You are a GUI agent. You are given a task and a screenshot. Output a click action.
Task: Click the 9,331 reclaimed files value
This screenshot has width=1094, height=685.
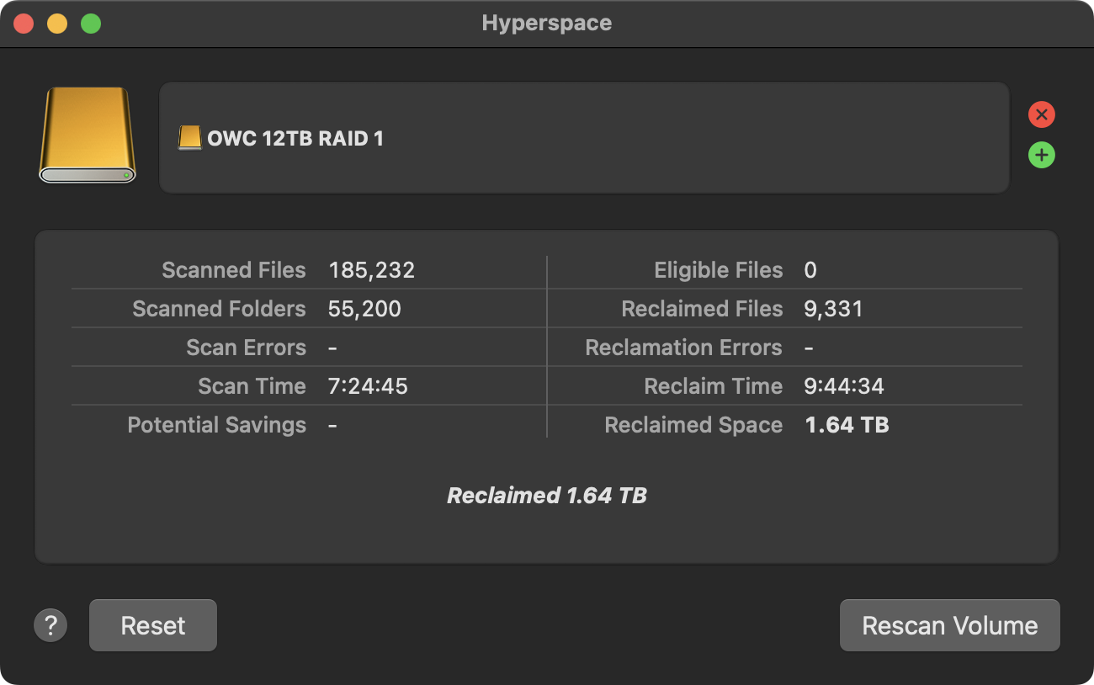point(834,309)
